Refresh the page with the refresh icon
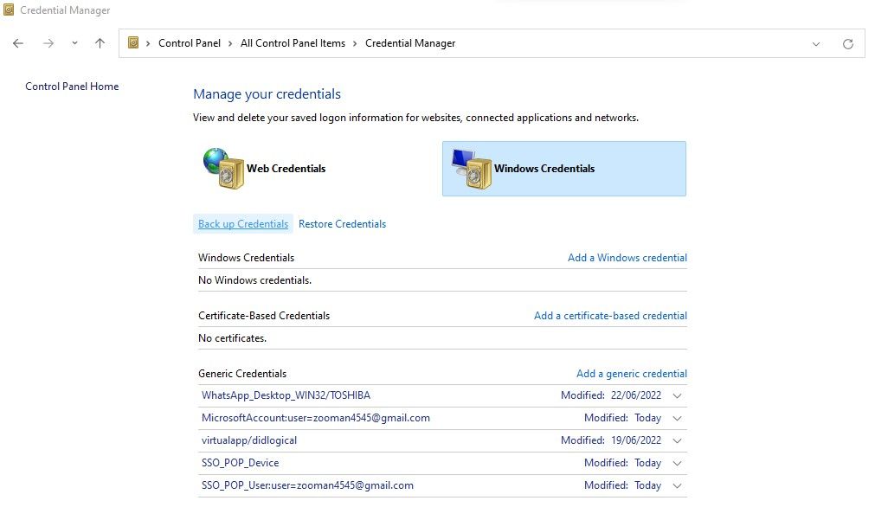 coord(847,43)
